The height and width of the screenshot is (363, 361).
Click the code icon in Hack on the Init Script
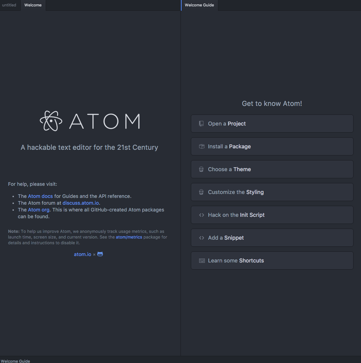[202, 215]
